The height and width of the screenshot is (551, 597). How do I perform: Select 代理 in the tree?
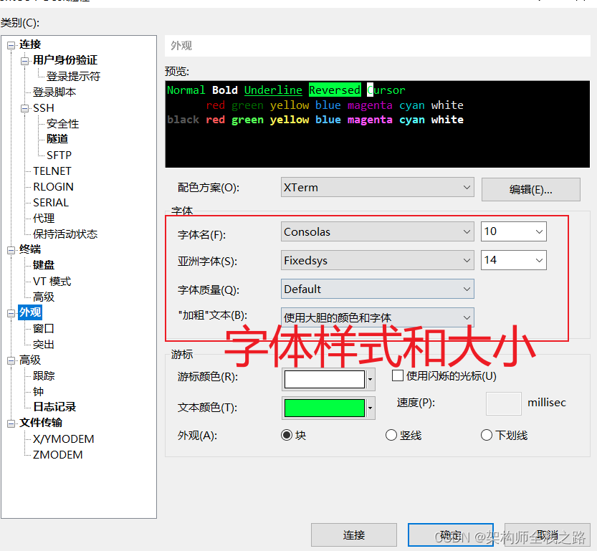[44, 219]
